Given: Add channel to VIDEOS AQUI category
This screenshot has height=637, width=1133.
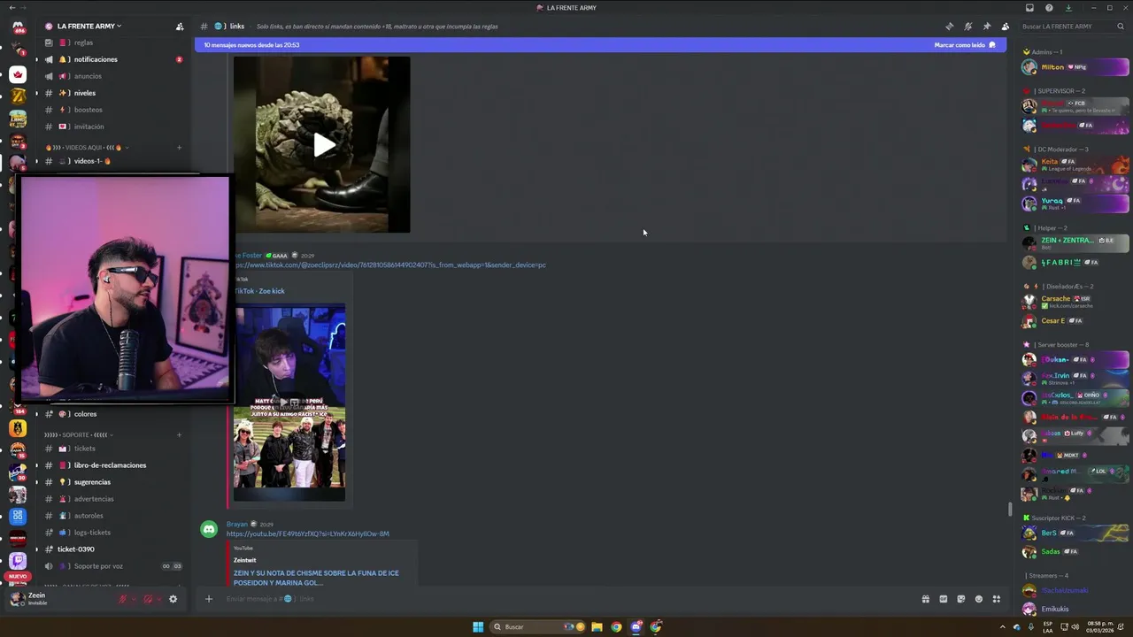Looking at the screenshot, I should [179, 148].
